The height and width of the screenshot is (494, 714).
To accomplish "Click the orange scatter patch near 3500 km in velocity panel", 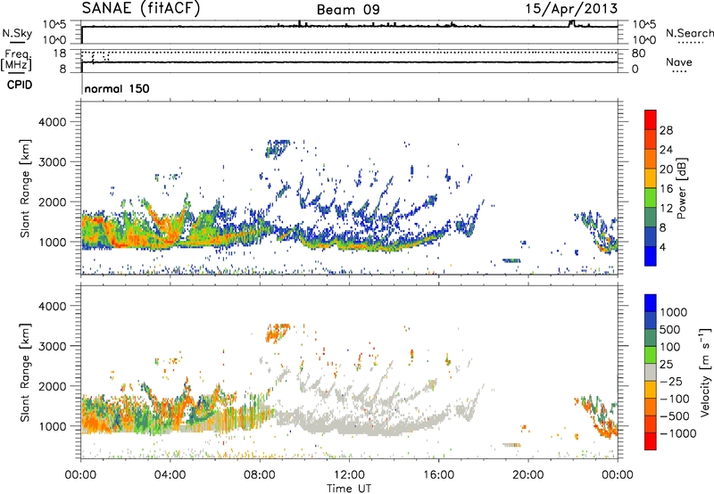I will [x=277, y=332].
